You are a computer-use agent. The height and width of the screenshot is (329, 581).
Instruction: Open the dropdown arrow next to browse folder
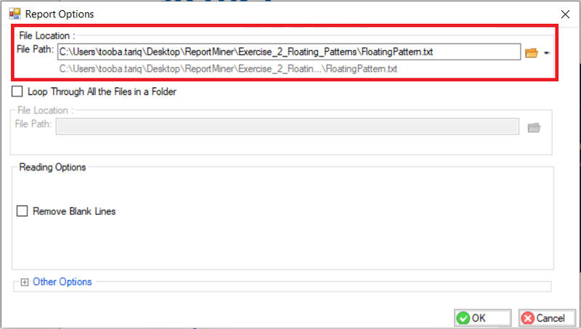(x=545, y=54)
